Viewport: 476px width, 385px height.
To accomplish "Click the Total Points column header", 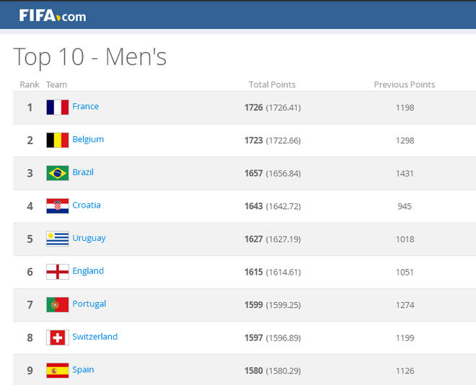I will click(x=272, y=85).
